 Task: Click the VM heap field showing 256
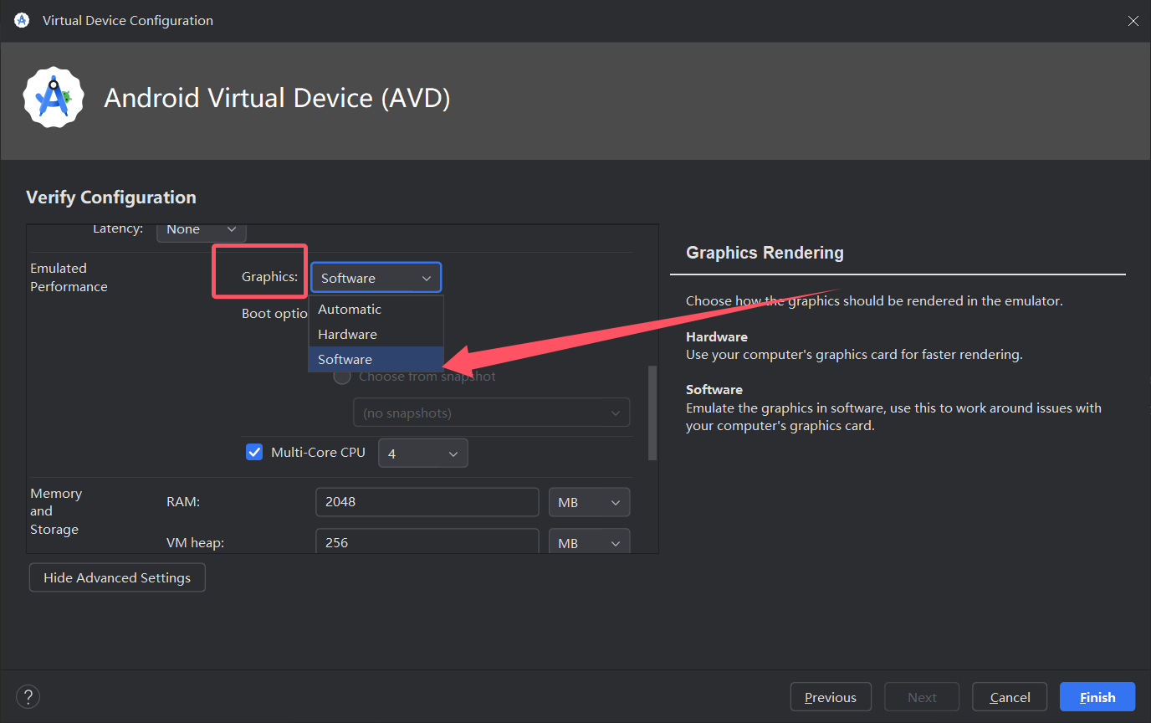click(427, 541)
